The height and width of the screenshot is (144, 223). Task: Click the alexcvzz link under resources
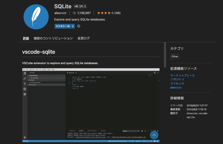coord(176,88)
